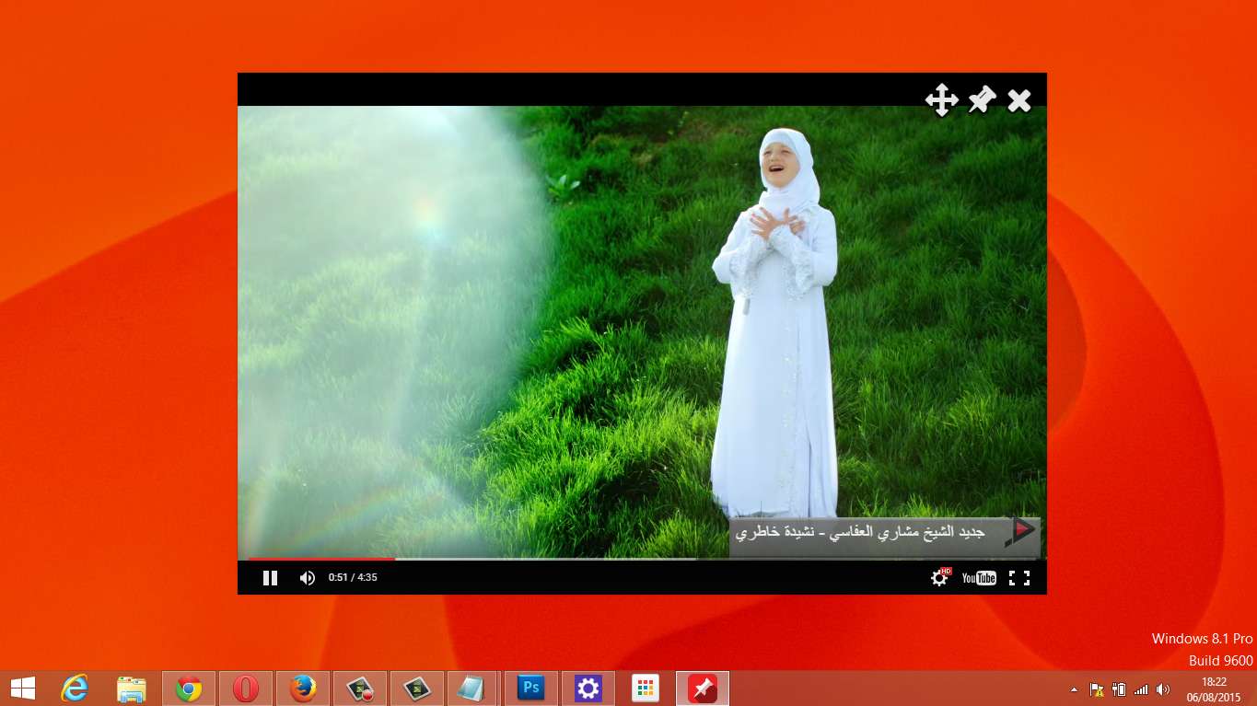Open video on YouTube via logo

[979, 578]
